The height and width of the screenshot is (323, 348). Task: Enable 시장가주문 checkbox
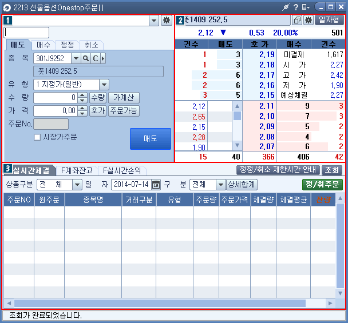pyautogui.click(x=37, y=137)
